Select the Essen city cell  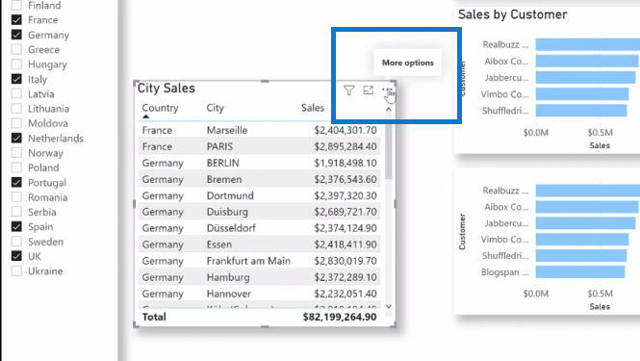(219, 245)
